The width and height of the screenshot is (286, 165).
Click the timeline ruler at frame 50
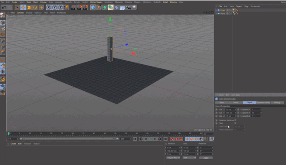tap(115, 134)
